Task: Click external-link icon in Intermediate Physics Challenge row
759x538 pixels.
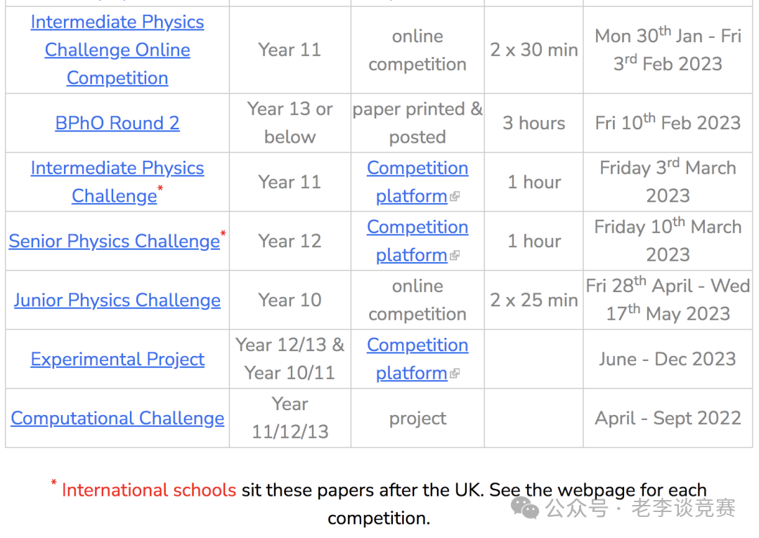Action: pyautogui.click(x=455, y=197)
